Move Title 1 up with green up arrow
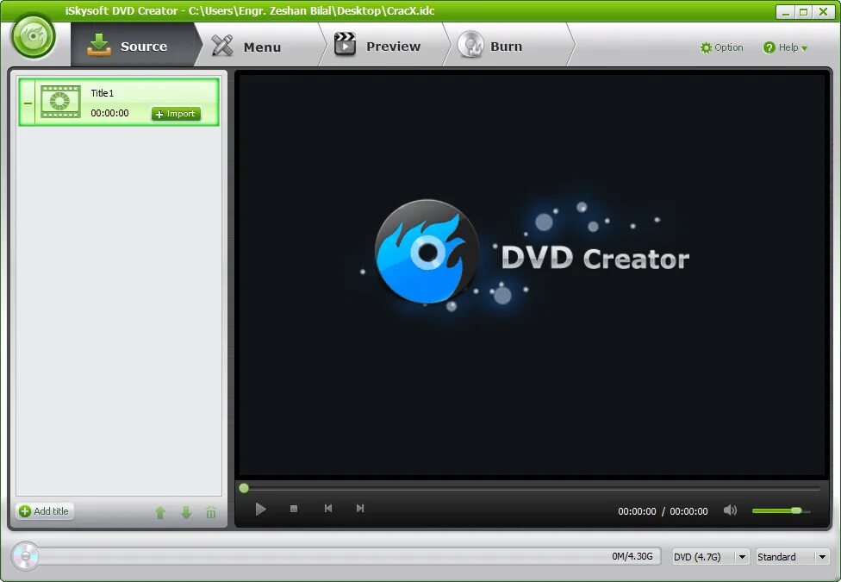Image resolution: width=841 pixels, height=582 pixels. coord(160,512)
